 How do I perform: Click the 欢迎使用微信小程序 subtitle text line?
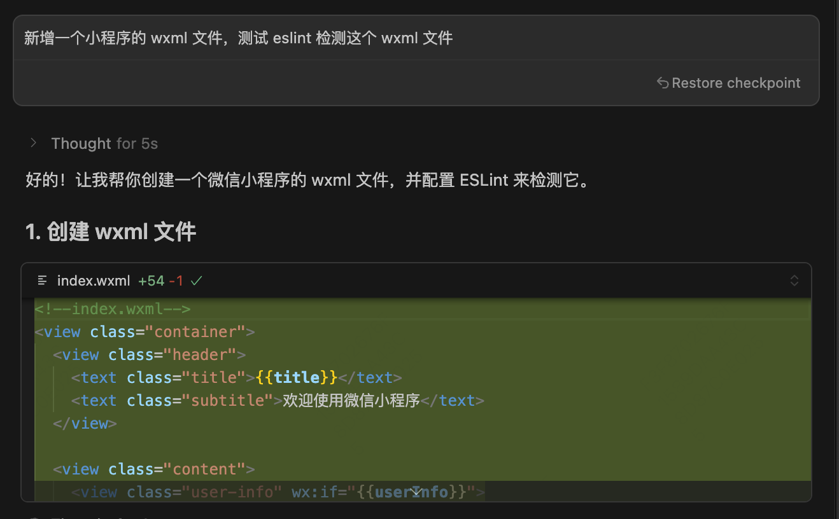point(349,400)
